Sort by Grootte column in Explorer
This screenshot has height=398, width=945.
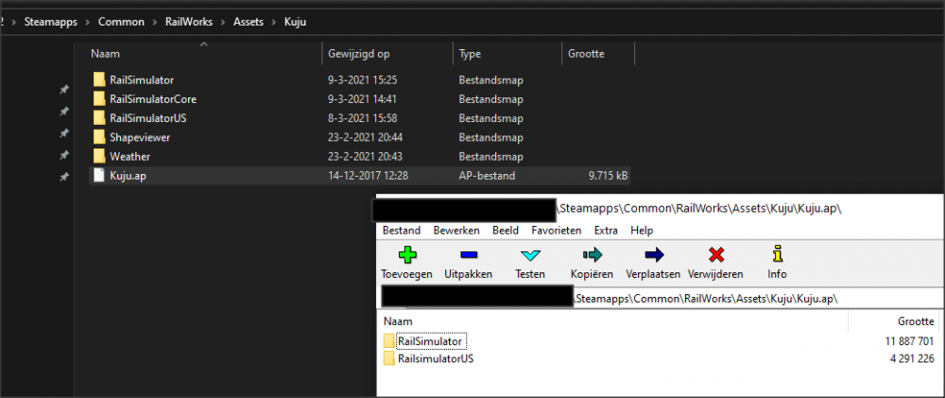pyautogui.click(x=586, y=54)
